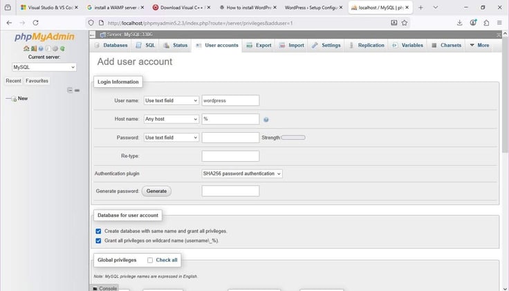Switch to the Status tab
This screenshot has width=509, height=291.
pyautogui.click(x=176, y=46)
